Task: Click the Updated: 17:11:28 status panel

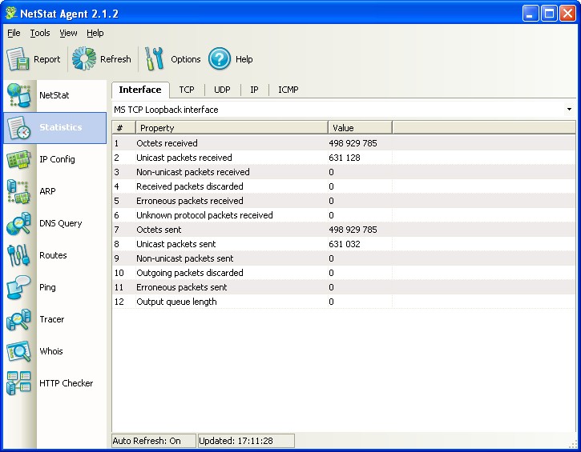Action: [x=246, y=441]
